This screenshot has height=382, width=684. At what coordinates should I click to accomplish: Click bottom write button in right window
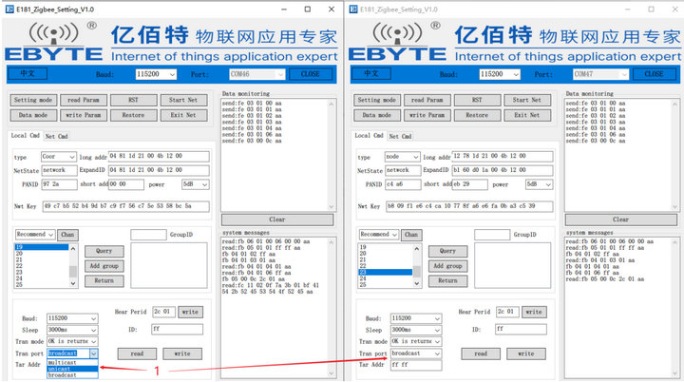[x=526, y=354]
